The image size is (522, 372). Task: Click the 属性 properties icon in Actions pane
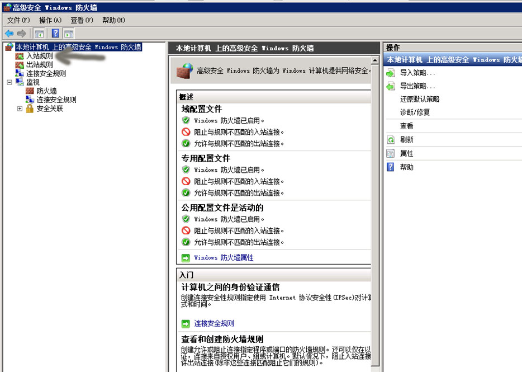coord(390,153)
